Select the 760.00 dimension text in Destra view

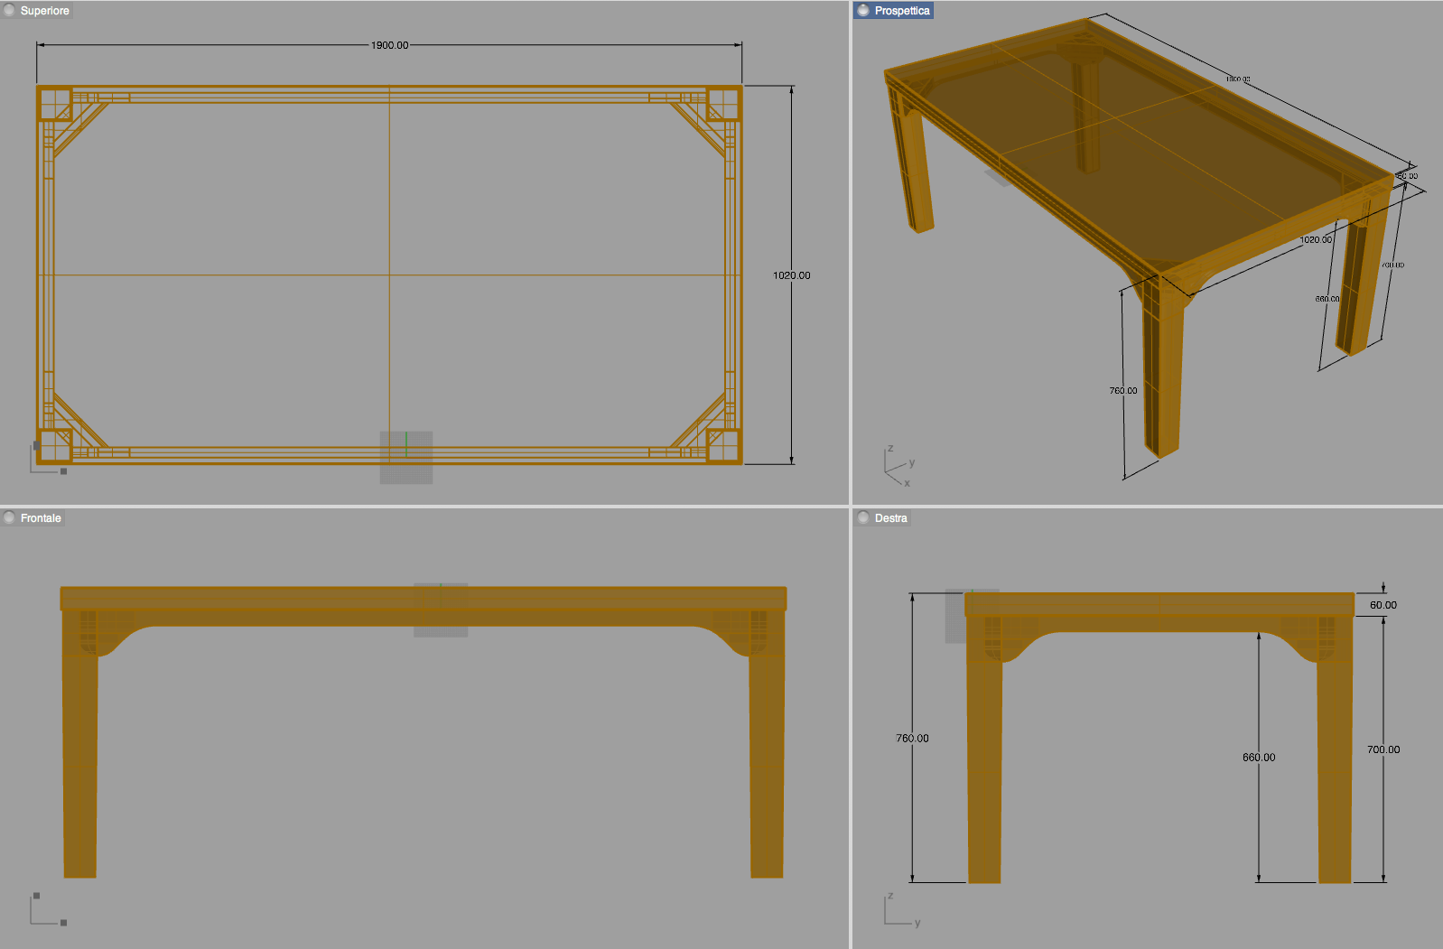[x=912, y=739]
